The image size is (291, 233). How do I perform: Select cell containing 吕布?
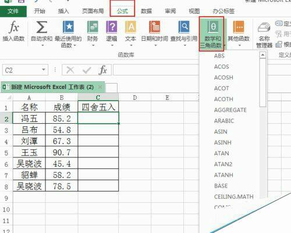(x=29, y=130)
